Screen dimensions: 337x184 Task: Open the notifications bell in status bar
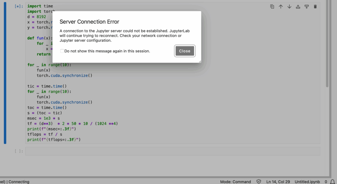(x=332, y=182)
